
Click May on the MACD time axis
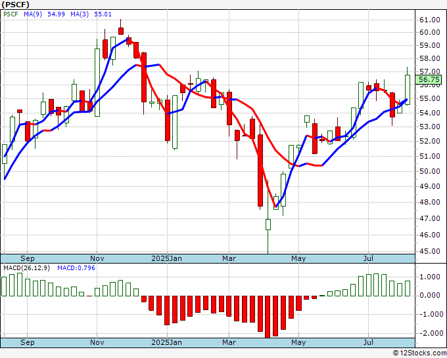pyautogui.click(x=298, y=342)
